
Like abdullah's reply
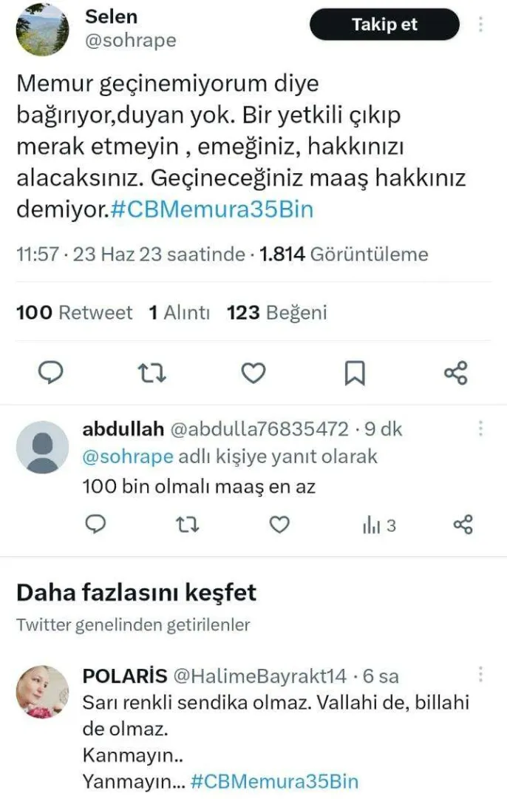point(279,525)
